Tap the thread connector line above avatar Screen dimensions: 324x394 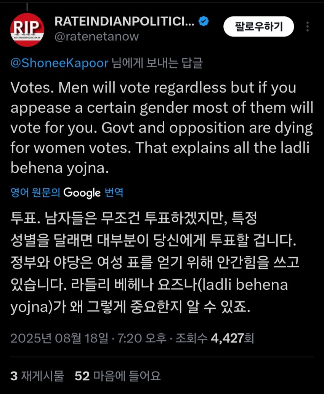click(27, 5)
